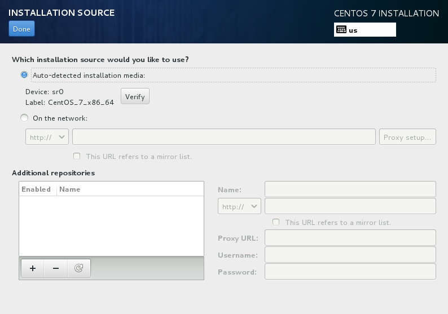Click the repository URL text field

point(350,206)
